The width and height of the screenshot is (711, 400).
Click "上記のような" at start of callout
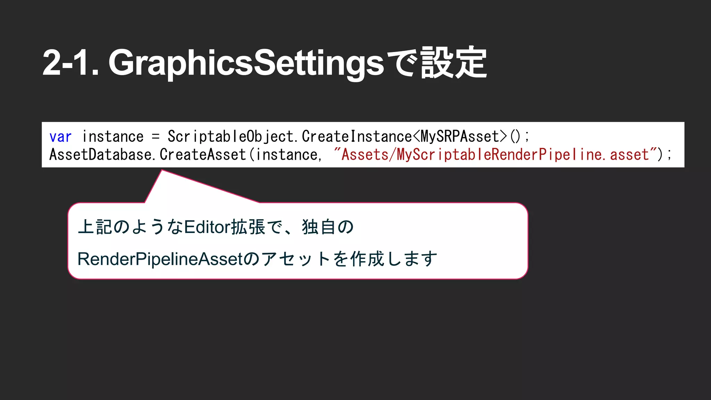(131, 227)
